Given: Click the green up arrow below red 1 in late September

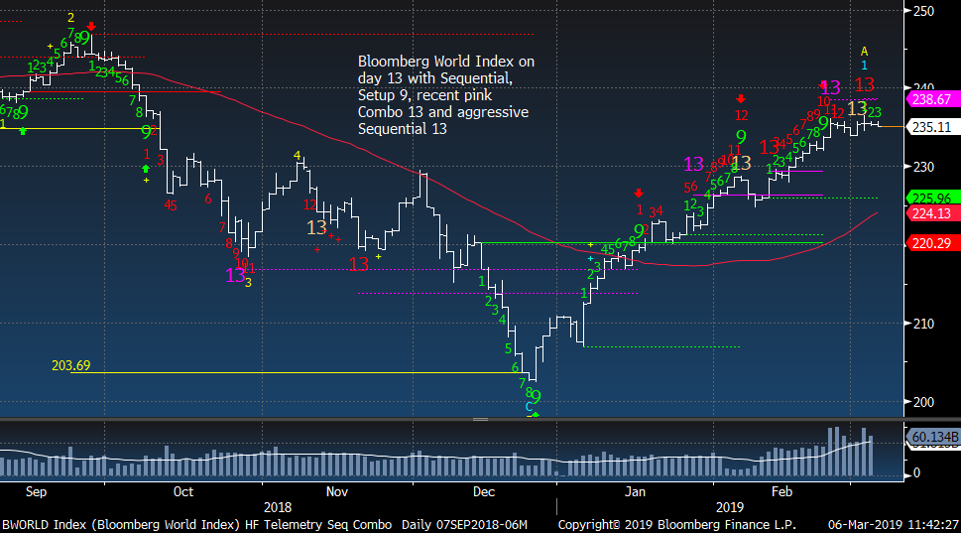Looking at the screenshot, I should pos(146,169).
